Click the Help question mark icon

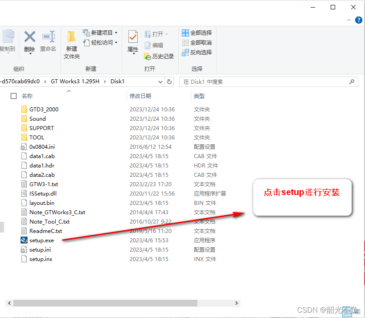tap(358, 20)
